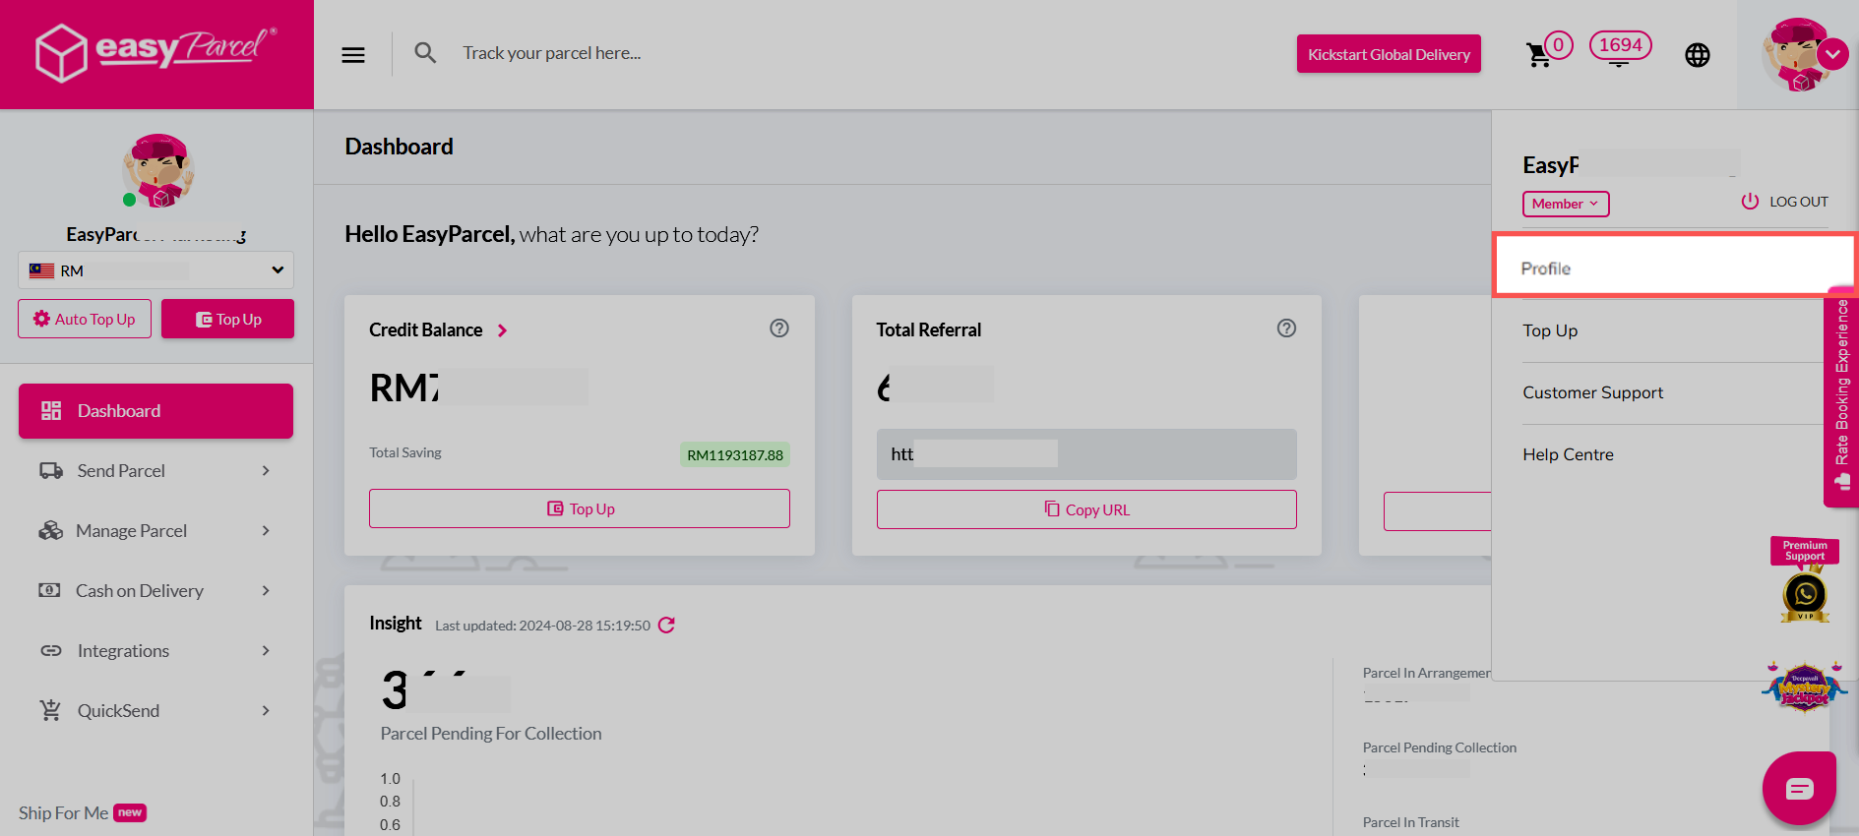Click the Mystery badge icon
The image size is (1859, 836).
tap(1805, 687)
